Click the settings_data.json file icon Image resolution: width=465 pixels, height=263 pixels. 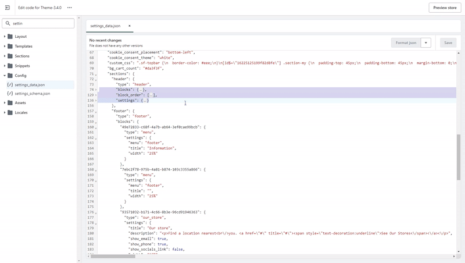coord(10,84)
